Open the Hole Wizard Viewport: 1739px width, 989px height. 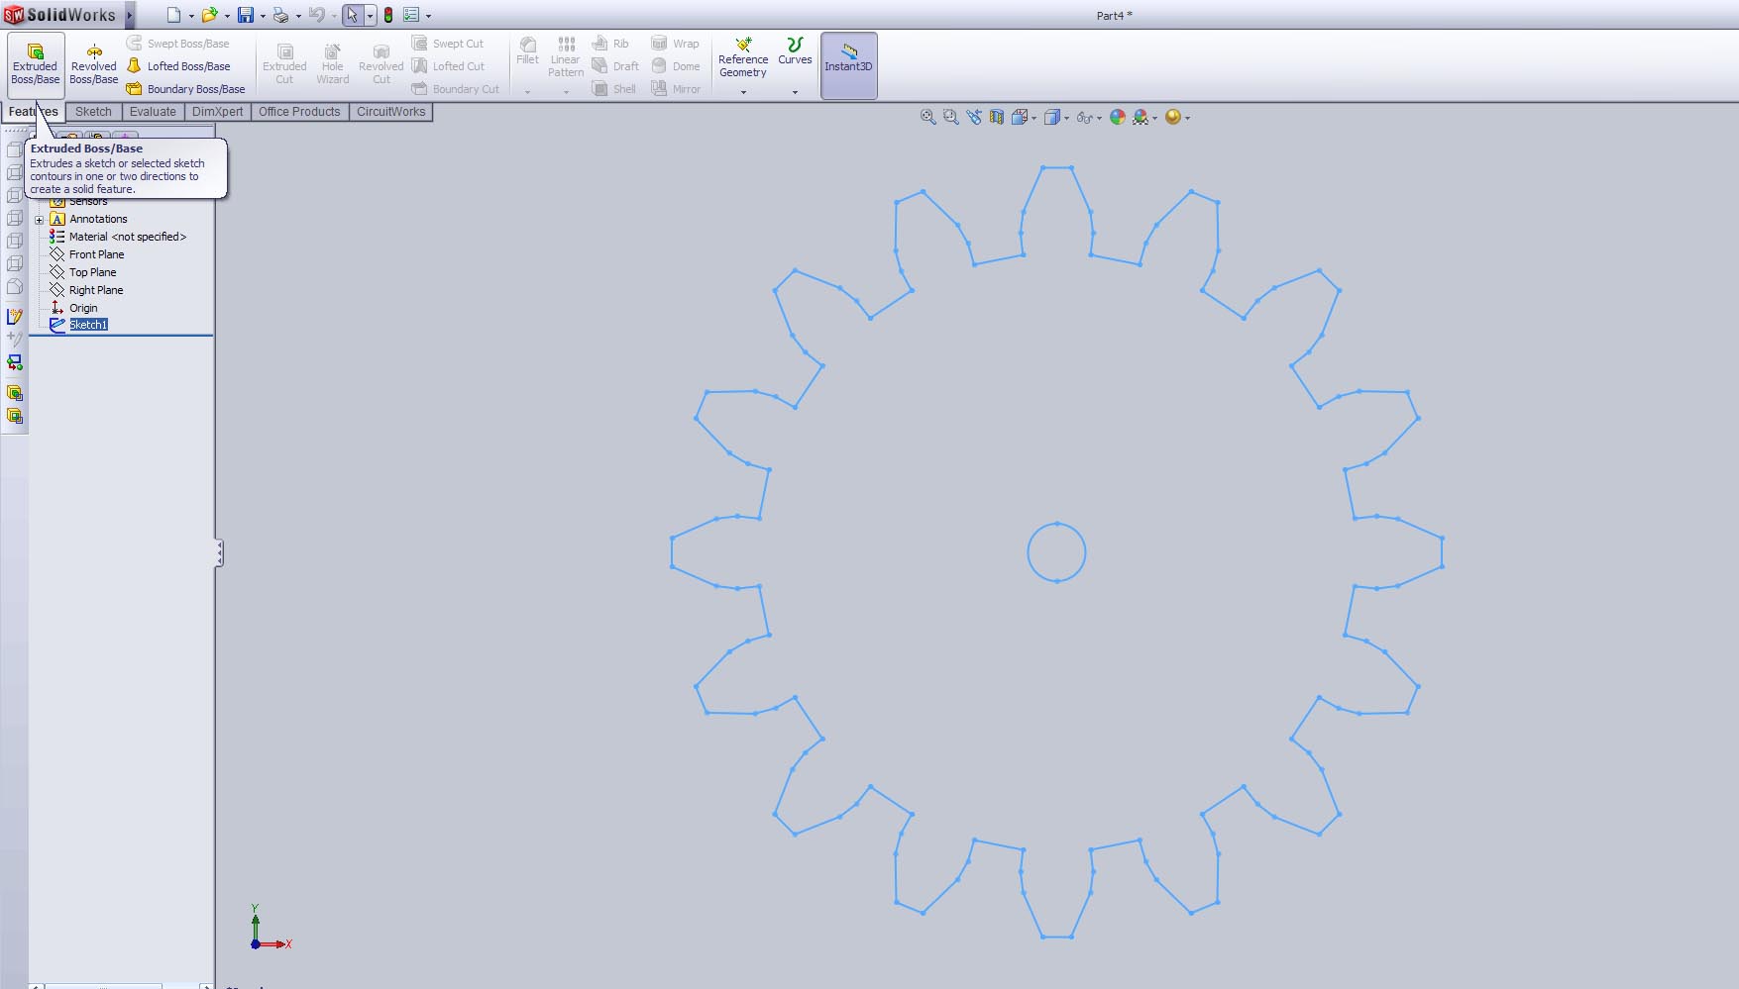point(333,64)
